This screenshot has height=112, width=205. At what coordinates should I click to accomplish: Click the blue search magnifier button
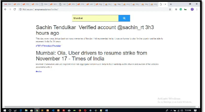pos(124,18)
